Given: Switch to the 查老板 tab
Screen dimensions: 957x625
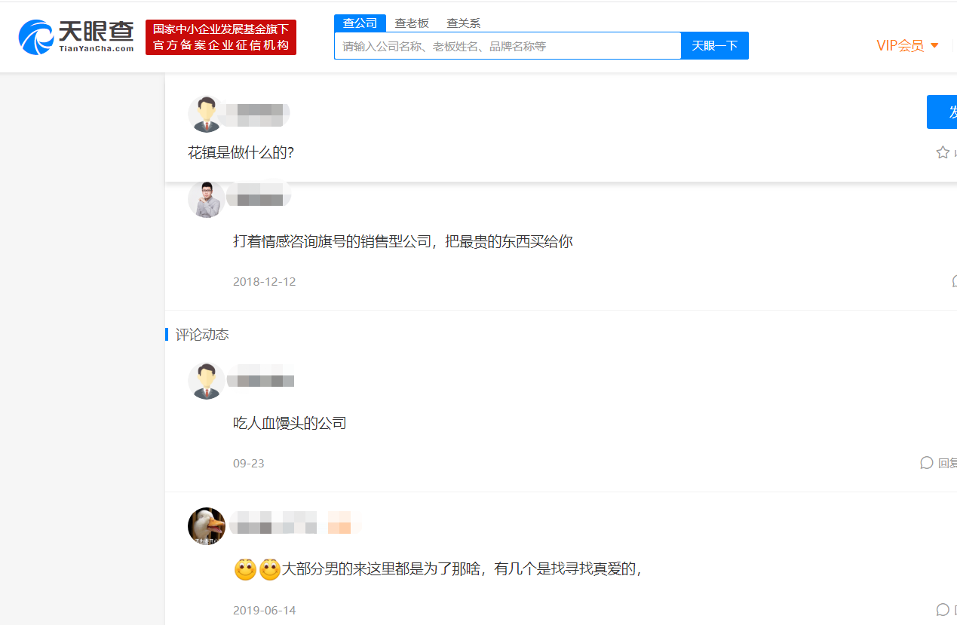Looking at the screenshot, I should tap(412, 23).
